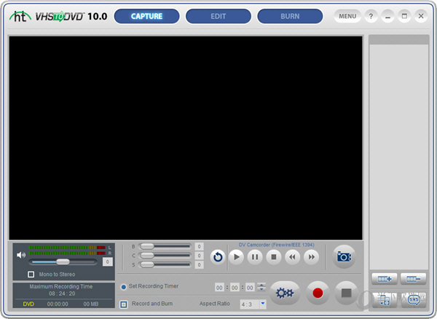
Task: Adjust the C contrast slider
Action: tap(165, 256)
